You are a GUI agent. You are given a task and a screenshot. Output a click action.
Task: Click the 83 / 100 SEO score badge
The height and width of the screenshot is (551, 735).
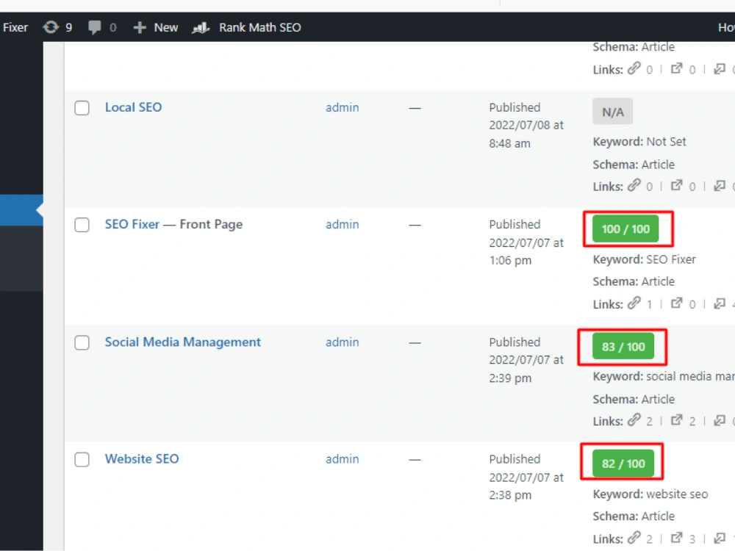point(623,346)
